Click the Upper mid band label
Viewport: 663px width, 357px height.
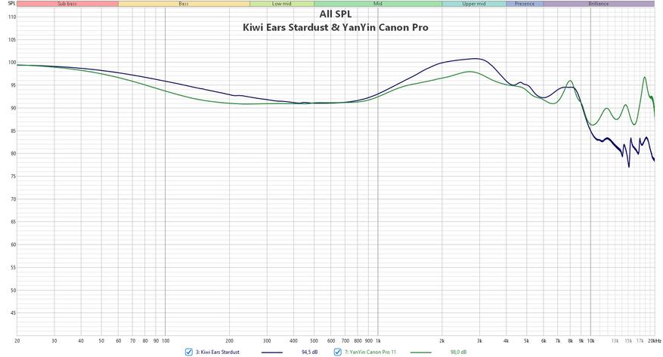pyautogui.click(x=473, y=3)
